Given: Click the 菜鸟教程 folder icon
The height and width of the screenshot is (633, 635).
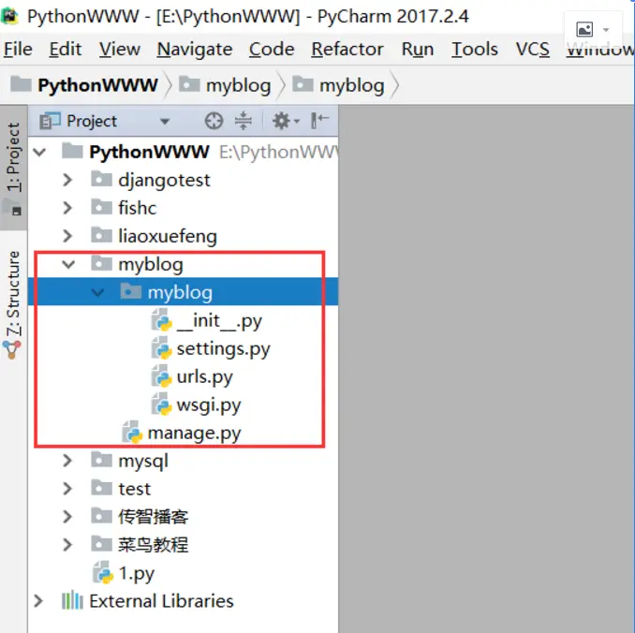Looking at the screenshot, I should (101, 544).
